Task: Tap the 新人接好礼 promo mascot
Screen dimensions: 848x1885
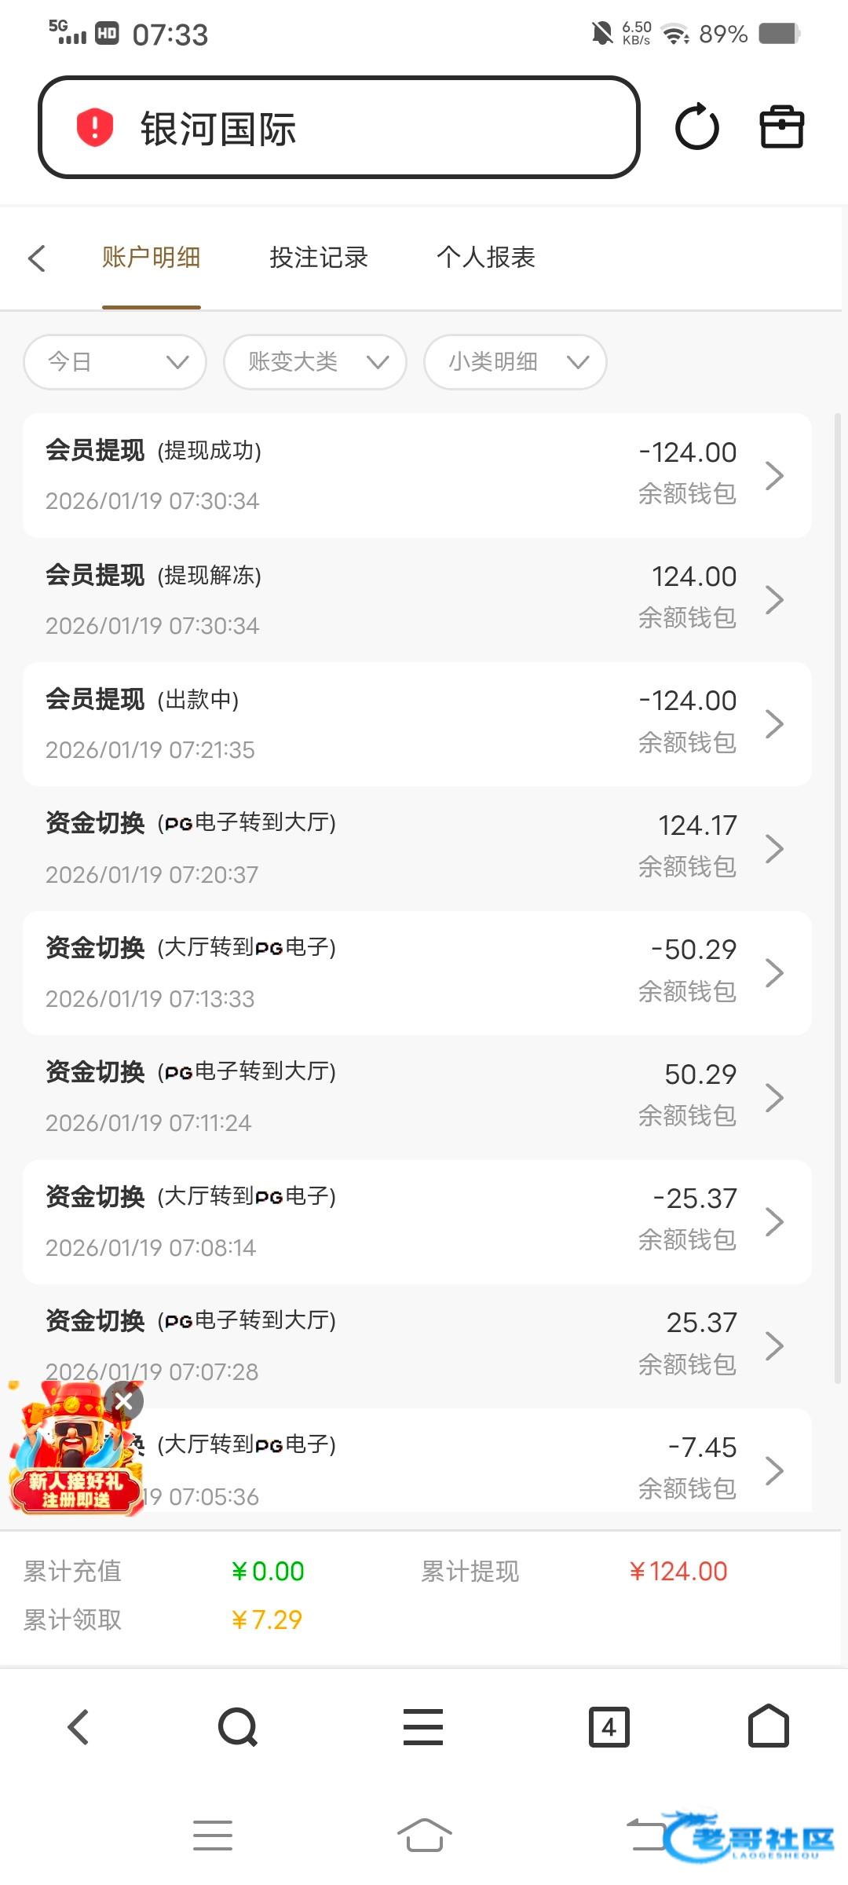Action: 71,1459
